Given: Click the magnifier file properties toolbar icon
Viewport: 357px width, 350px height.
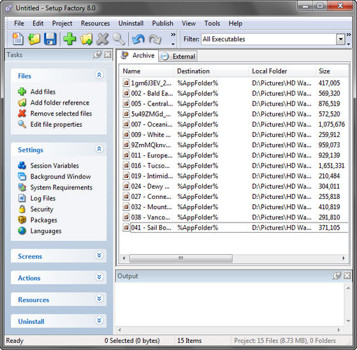Looking at the screenshot, I should (x=119, y=39).
